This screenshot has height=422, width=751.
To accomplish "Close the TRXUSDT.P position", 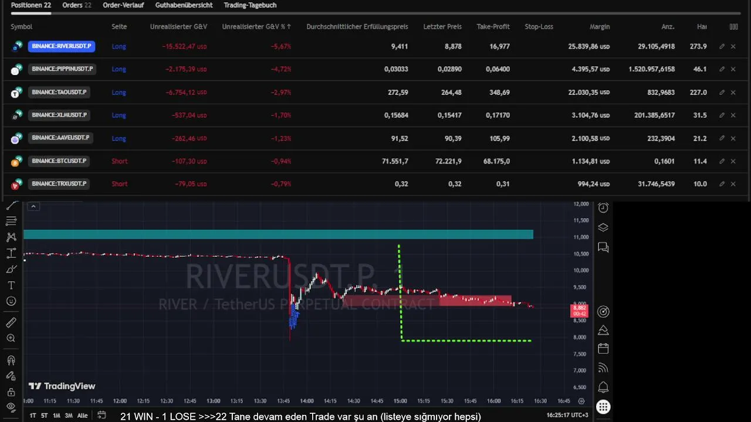I will click(x=733, y=184).
